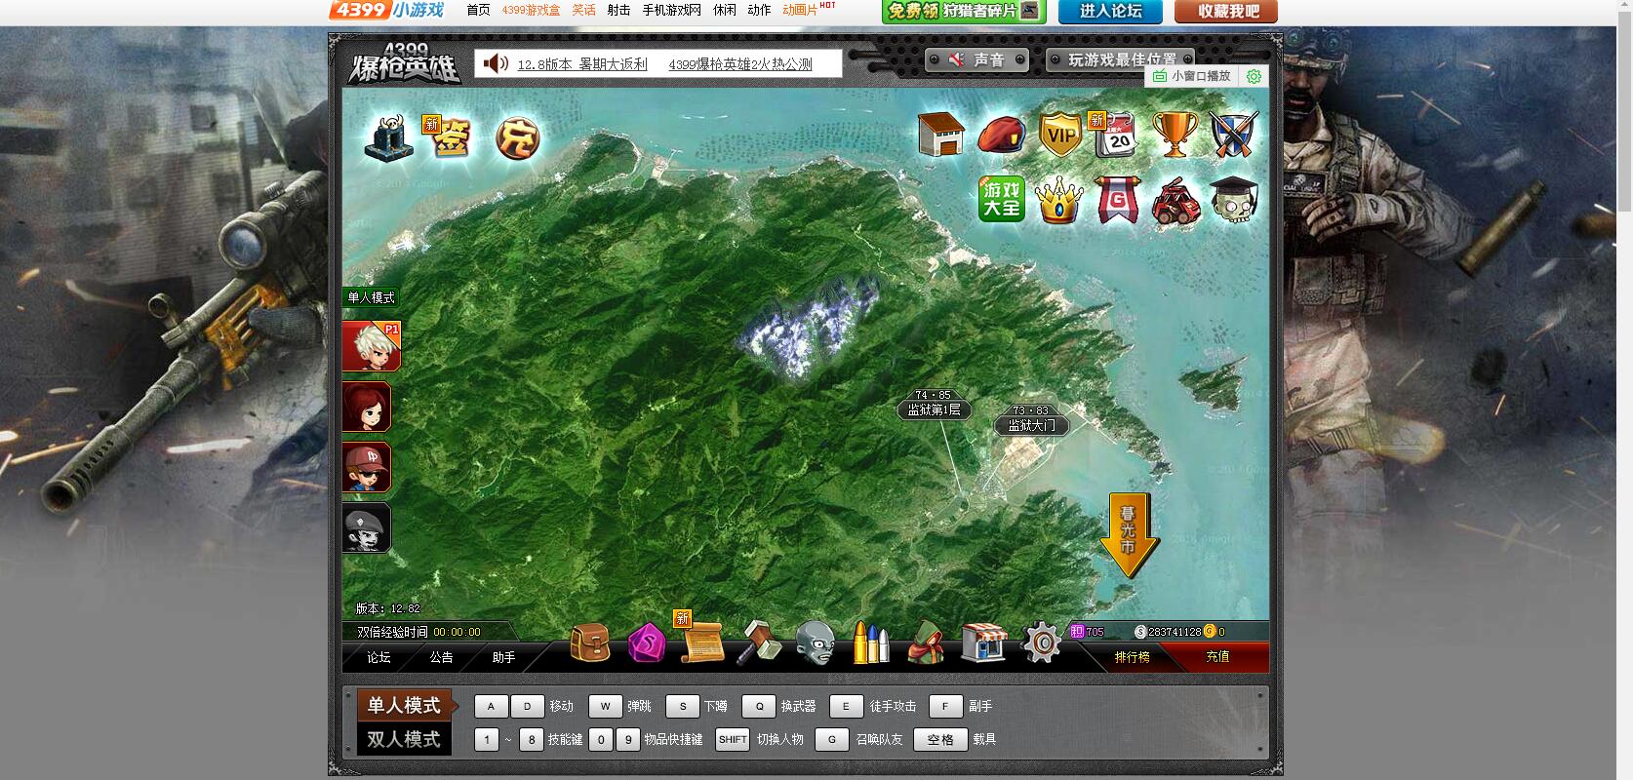Click 收藏我吧 button
This screenshot has width=1633, height=780.
(x=1226, y=12)
